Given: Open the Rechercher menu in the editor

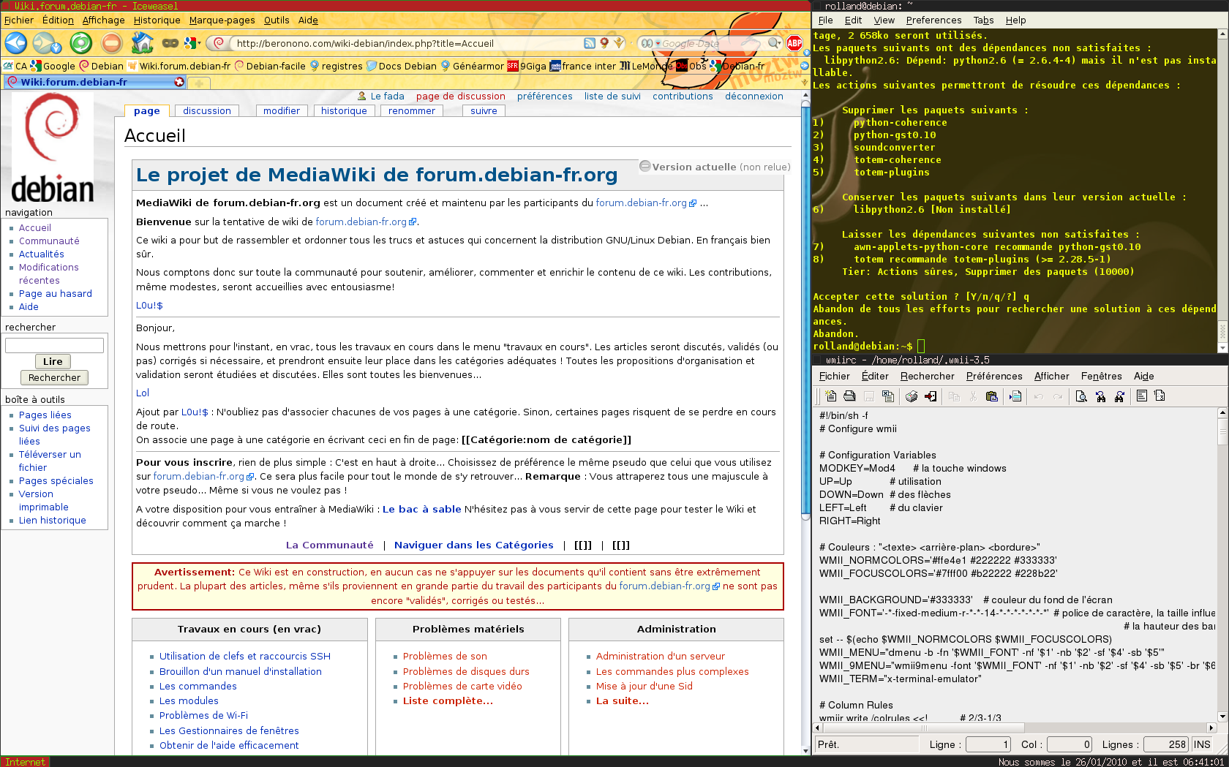Looking at the screenshot, I should [927, 376].
